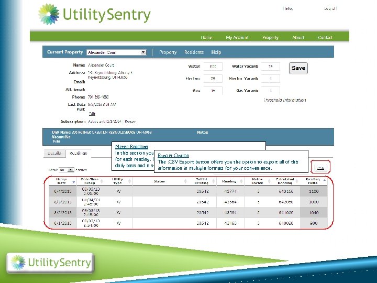Image resolution: width=377 pixels, height=283 pixels.
Task: Click the Log off link
Action: point(330,8)
